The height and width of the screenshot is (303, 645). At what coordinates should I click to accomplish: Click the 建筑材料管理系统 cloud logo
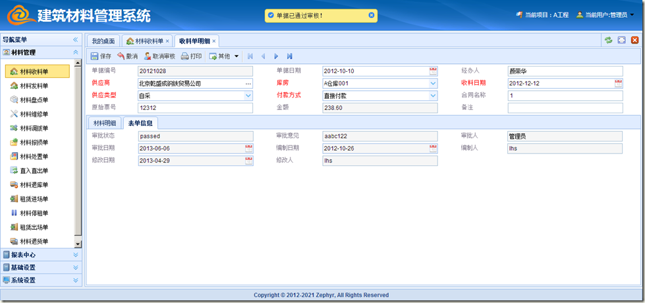(x=20, y=16)
